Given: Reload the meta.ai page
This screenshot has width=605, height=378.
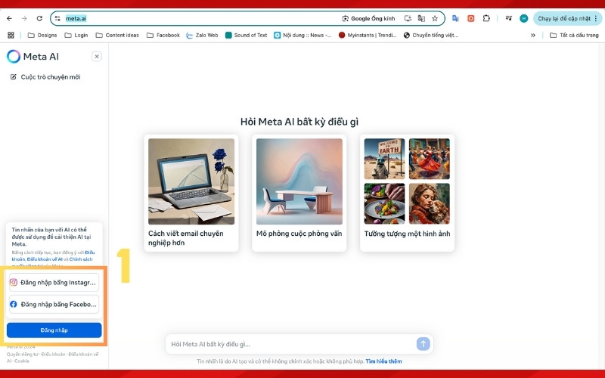Looking at the screenshot, I should tap(39, 18).
